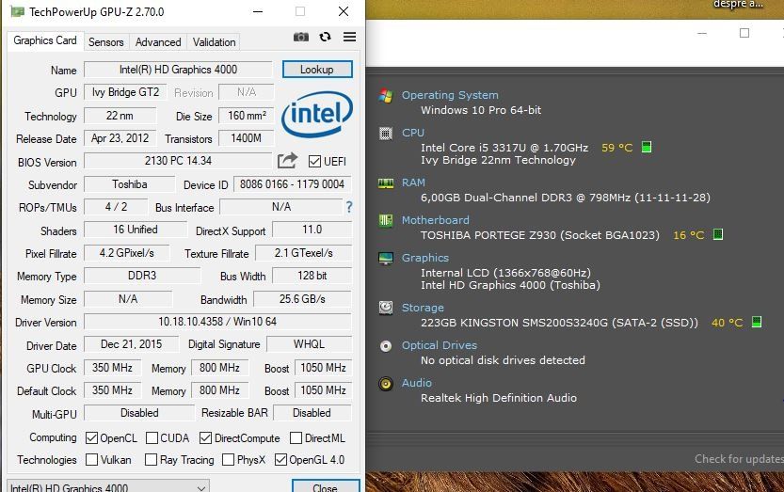Screen dimensions: 784x492
Task: Maximize the Speccy window
Action: tap(744, 33)
